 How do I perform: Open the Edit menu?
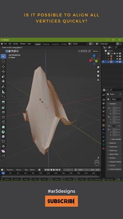[x=10, y=44]
